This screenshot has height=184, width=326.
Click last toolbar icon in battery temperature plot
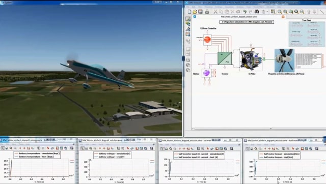coord(72,148)
